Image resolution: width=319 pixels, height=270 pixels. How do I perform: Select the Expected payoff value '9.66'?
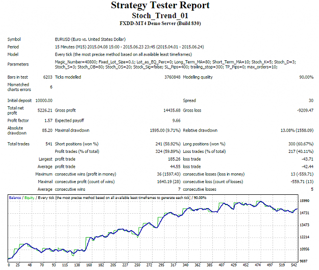176,121
